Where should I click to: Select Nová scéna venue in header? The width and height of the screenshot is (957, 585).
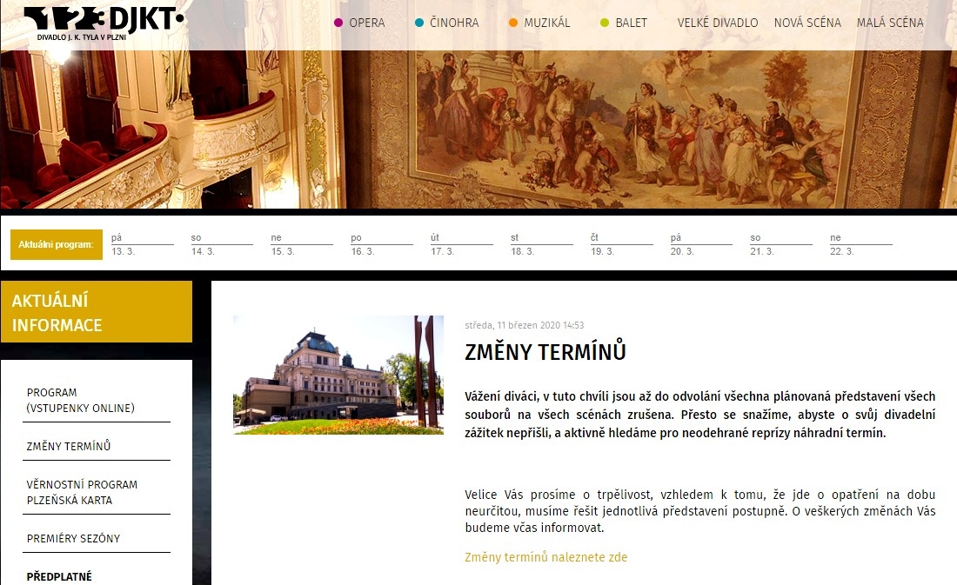coord(807,23)
